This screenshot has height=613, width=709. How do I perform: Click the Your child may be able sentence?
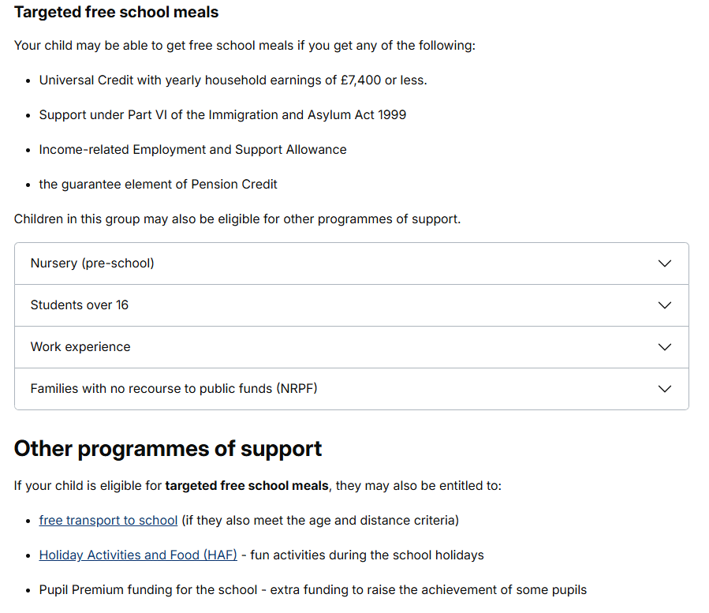(244, 46)
